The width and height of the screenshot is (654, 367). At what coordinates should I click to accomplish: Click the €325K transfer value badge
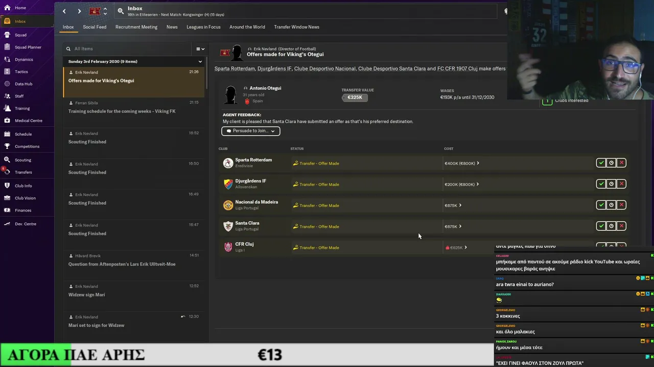[x=355, y=97]
